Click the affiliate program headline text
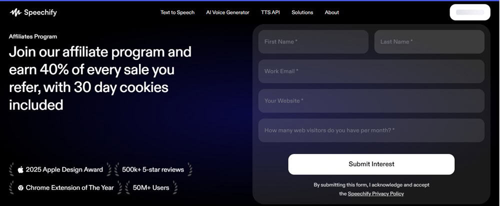This screenshot has height=206, width=500. click(100, 78)
